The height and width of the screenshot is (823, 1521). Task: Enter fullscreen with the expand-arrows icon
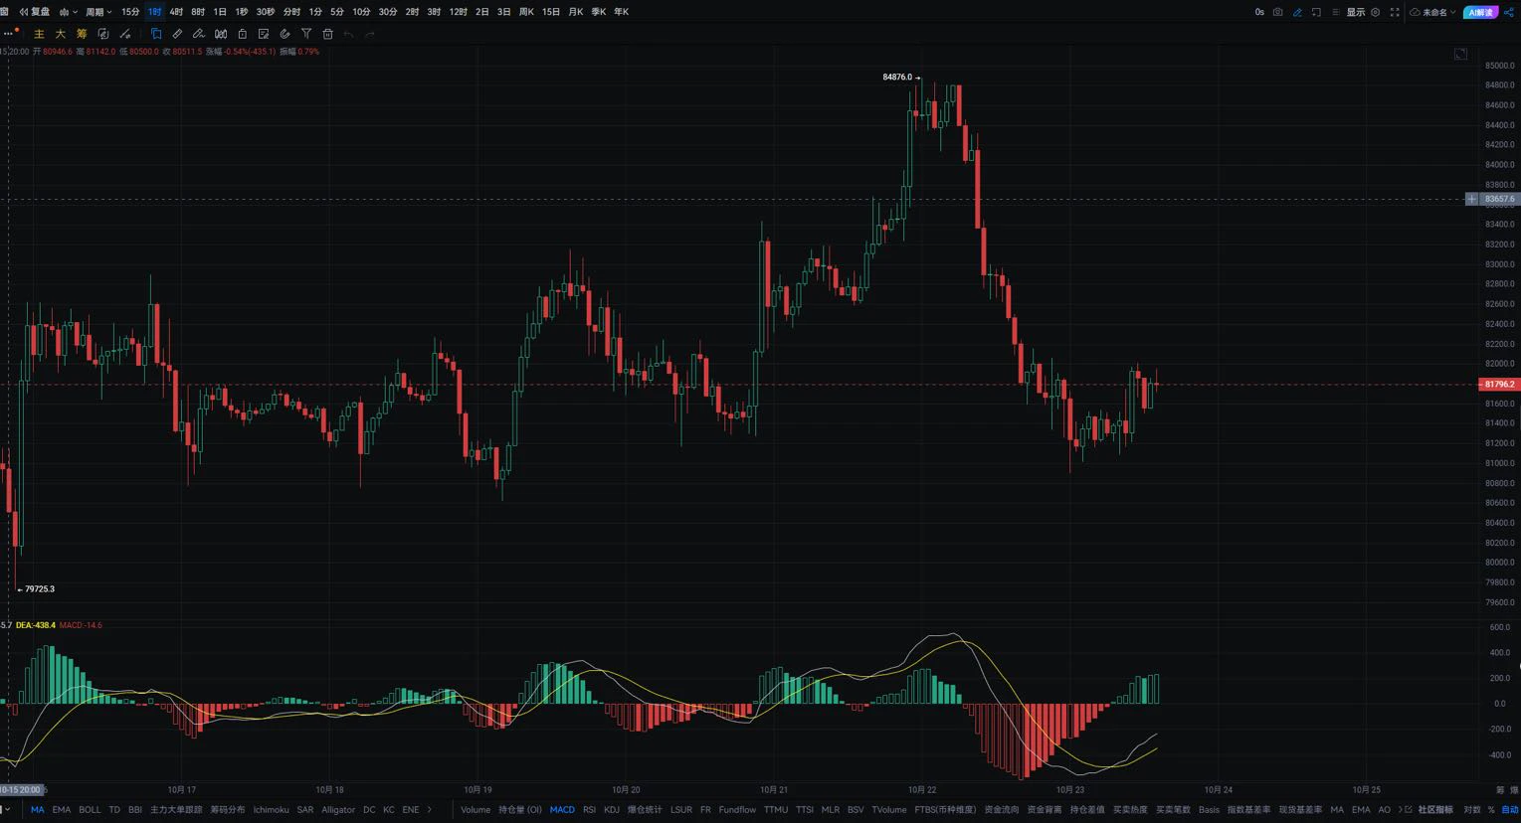pos(1395,12)
